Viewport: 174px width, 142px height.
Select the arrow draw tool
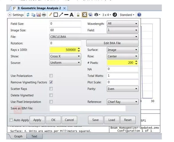click(61, 15)
